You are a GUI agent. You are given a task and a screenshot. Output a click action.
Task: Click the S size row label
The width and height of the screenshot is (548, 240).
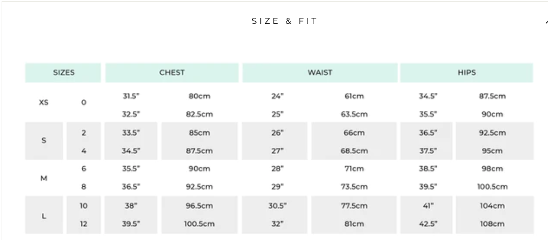click(x=44, y=140)
